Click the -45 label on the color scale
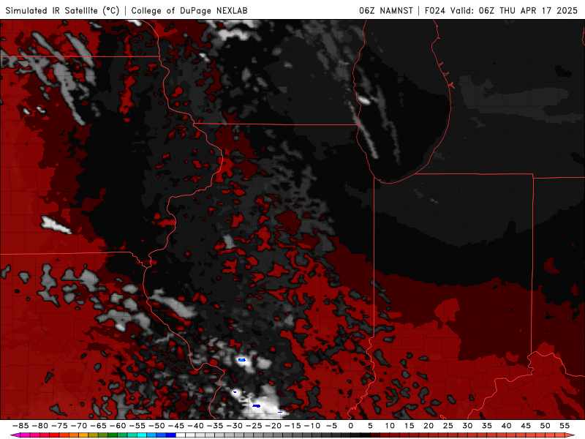Screen dimensions: 585x439 [175, 426]
